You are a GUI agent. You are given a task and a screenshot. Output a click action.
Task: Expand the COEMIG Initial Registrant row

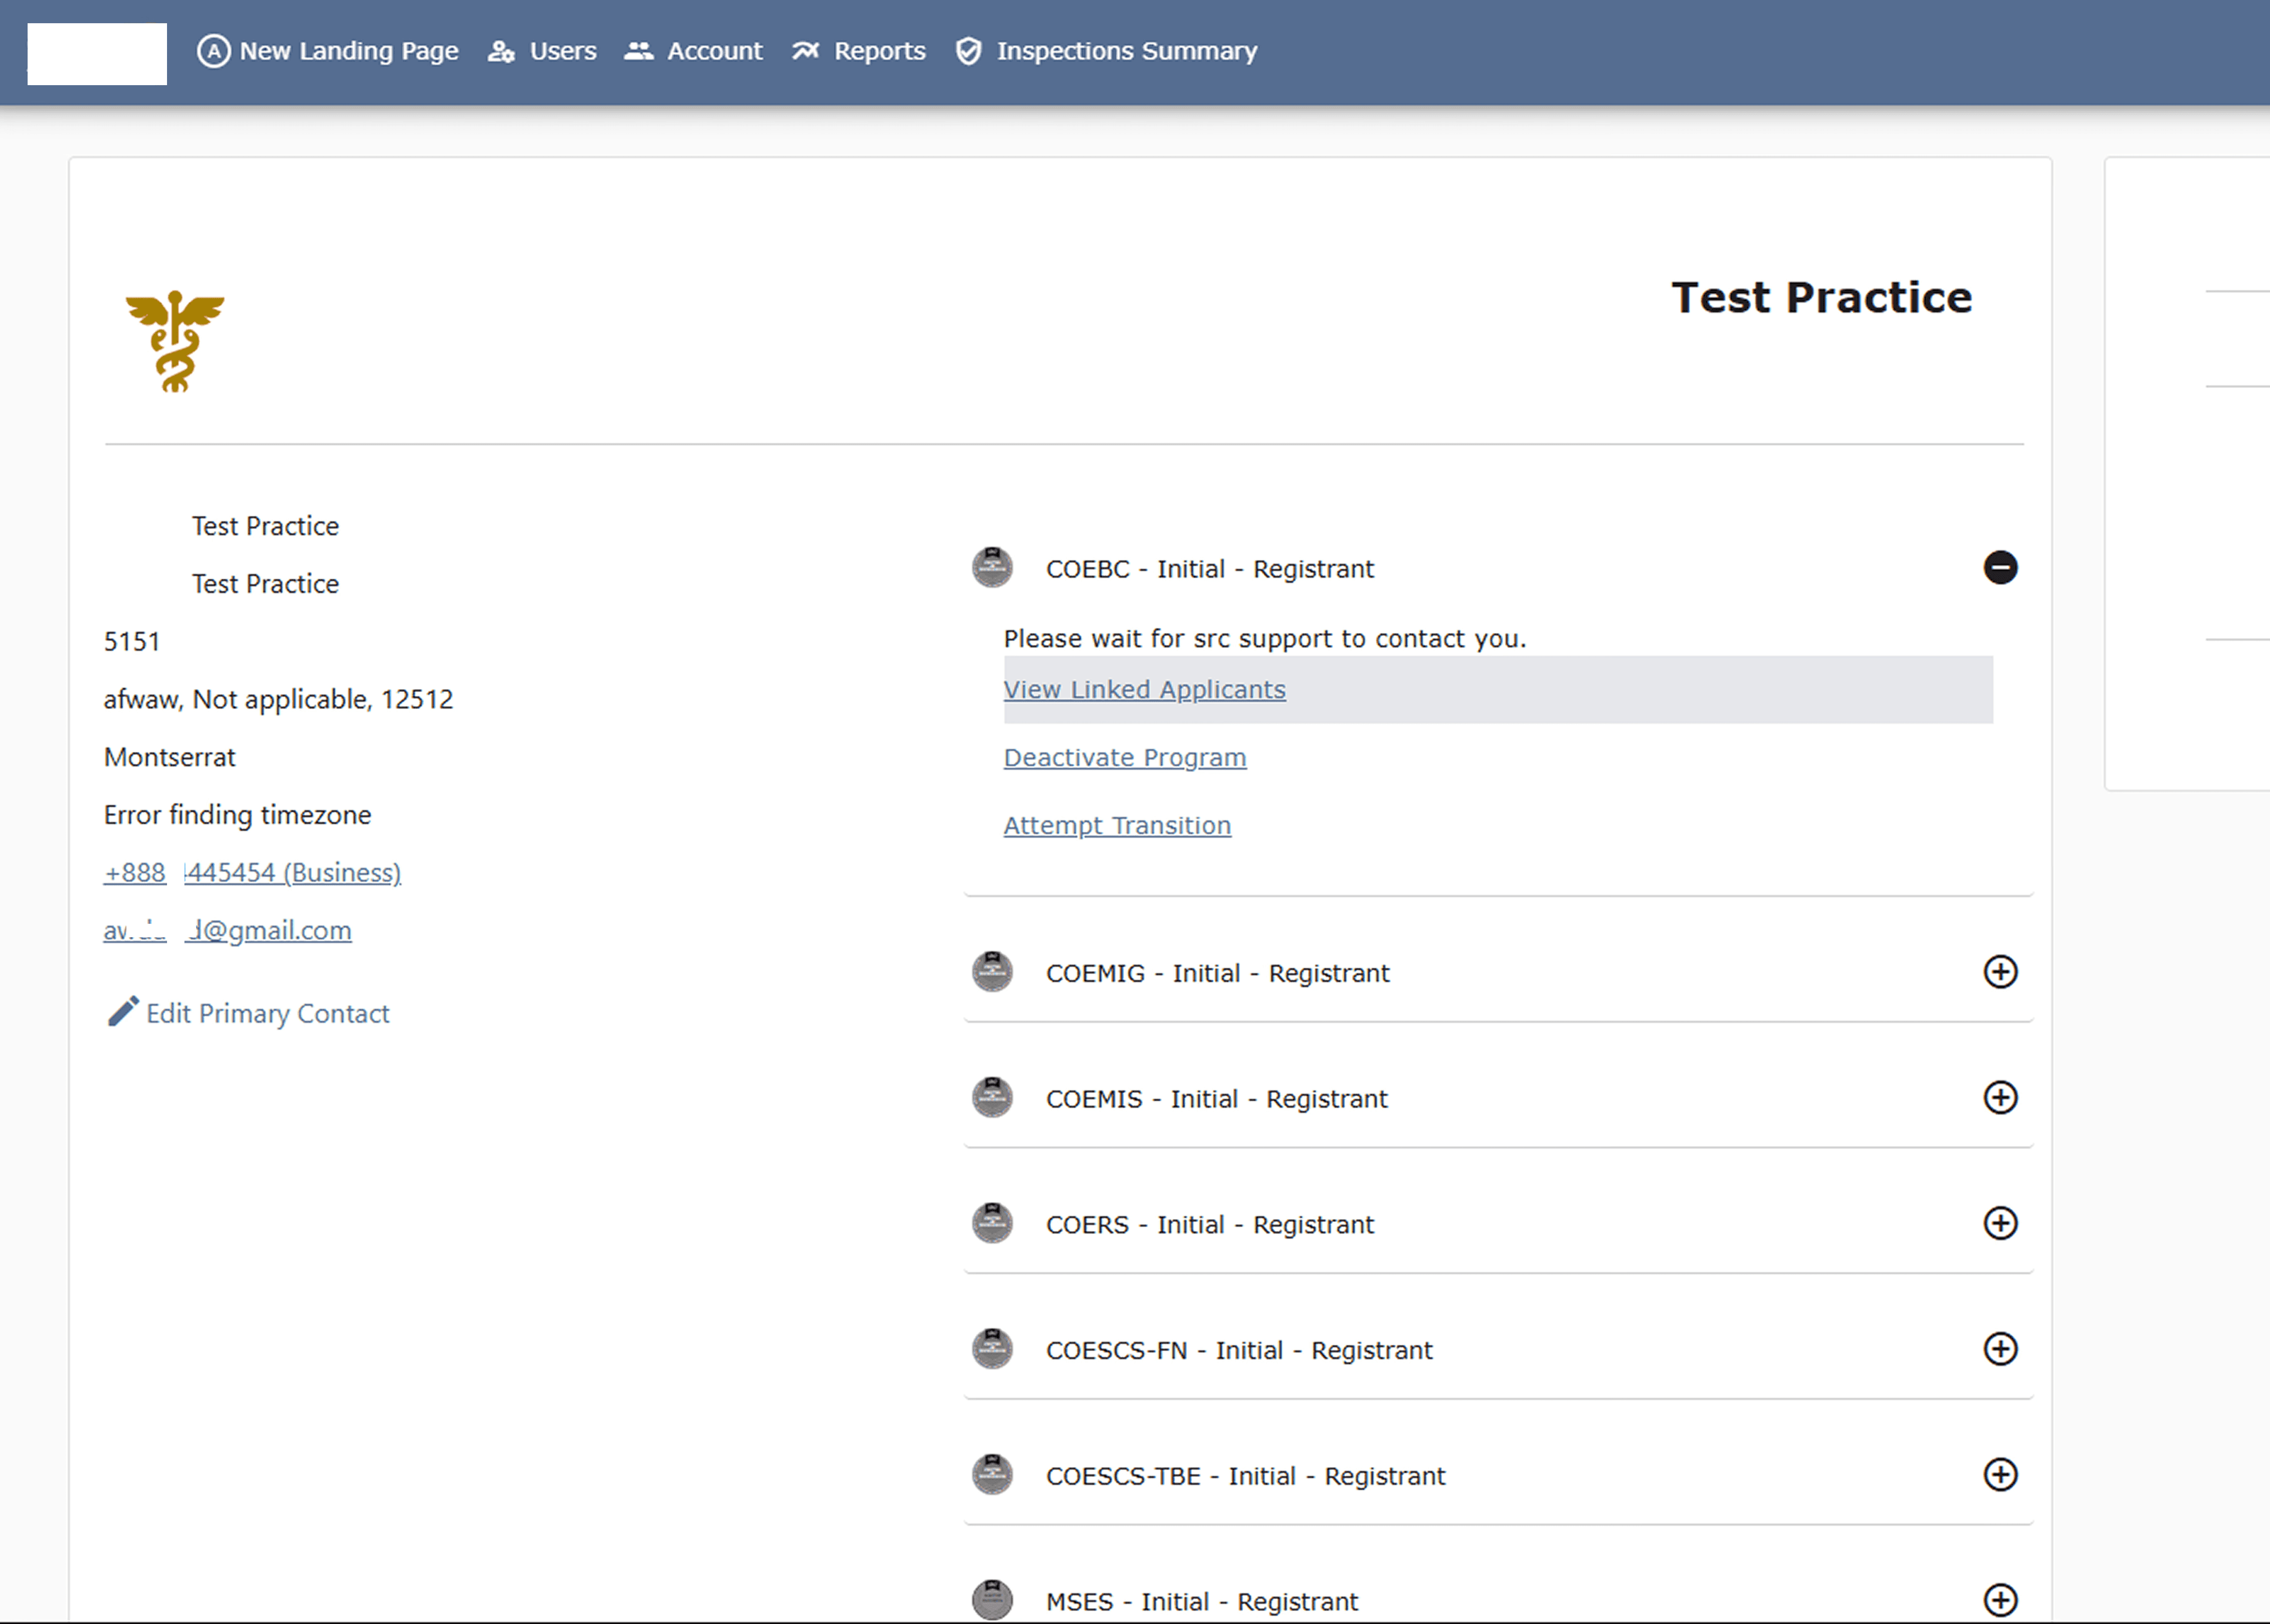pyautogui.click(x=1999, y=972)
